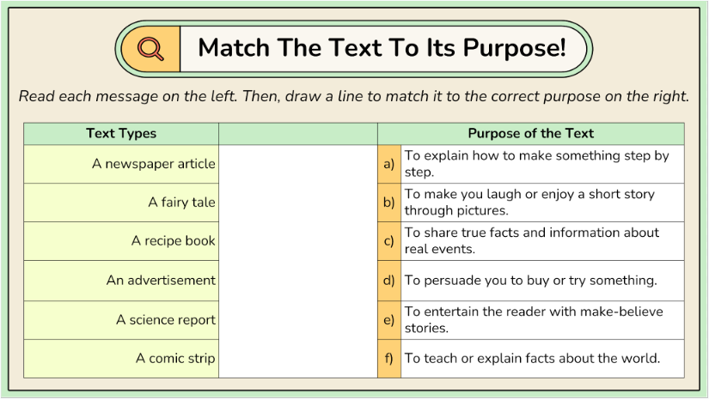Choose the 'An advertisement' text type
Viewport: 709px width, 399px height.
click(x=161, y=281)
